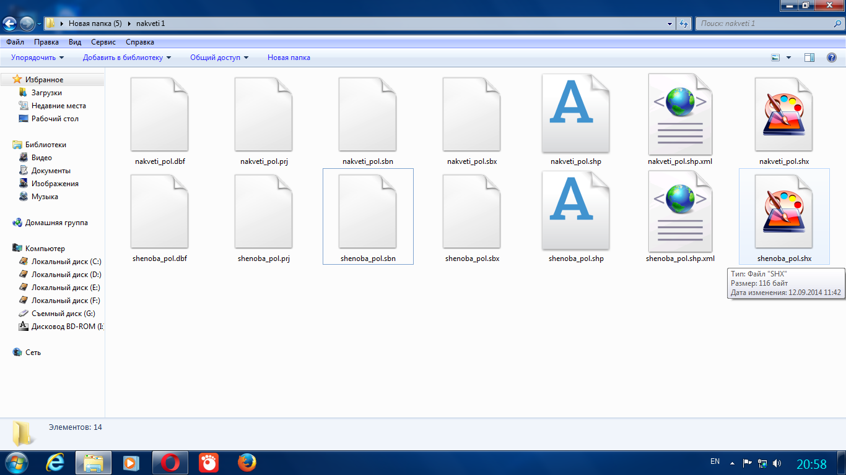Open Рабочий стол in the navigation pane

(x=55, y=119)
